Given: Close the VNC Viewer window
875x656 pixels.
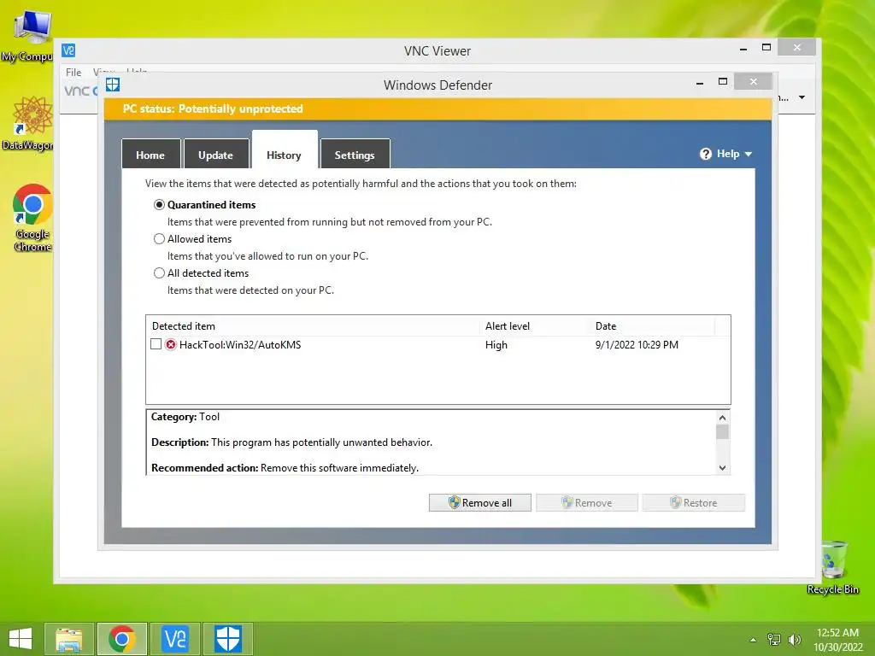Looking at the screenshot, I should tap(797, 48).
